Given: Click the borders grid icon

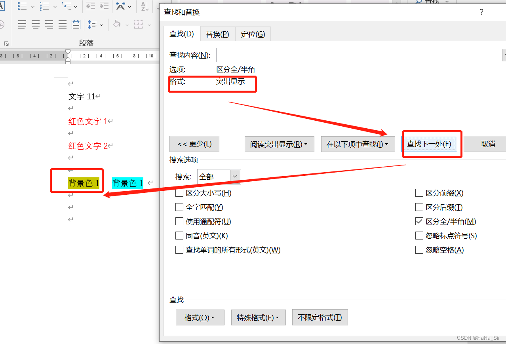Looking at the screenshot, I should [138, 25].
